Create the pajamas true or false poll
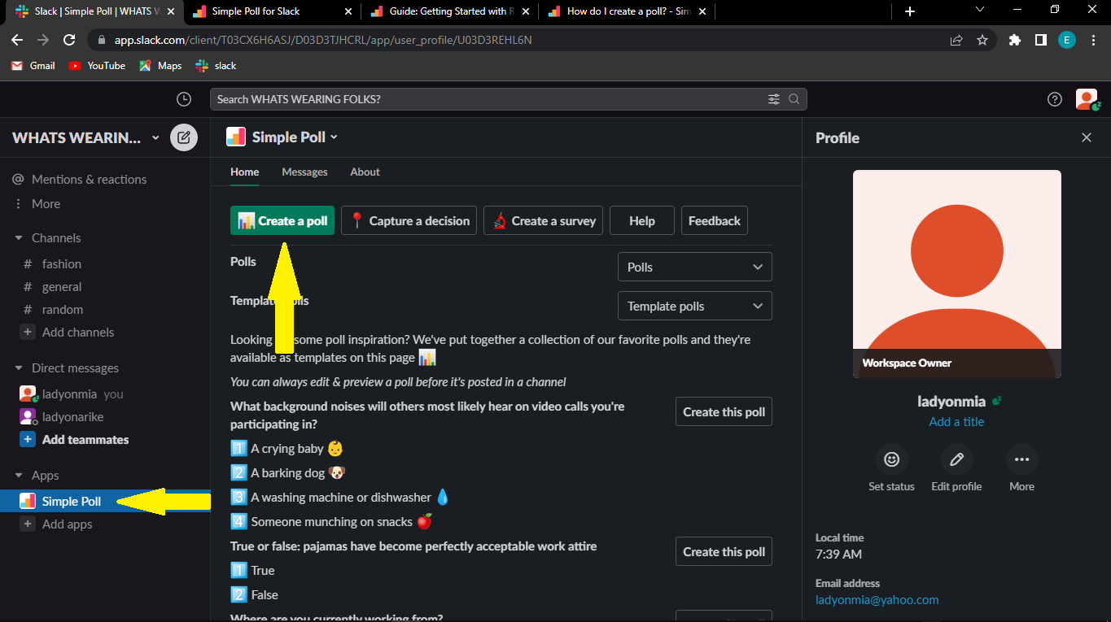The height and width of the screenshot is (622, 1111). (x=724, y=552)
